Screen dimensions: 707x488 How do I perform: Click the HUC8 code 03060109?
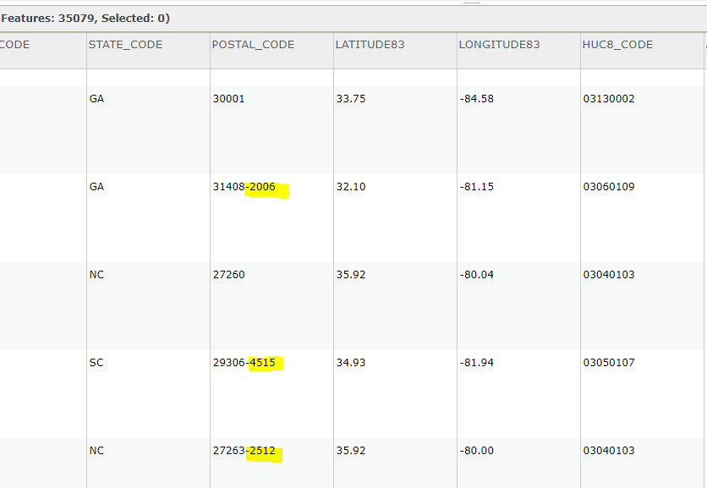coord(609,187)
